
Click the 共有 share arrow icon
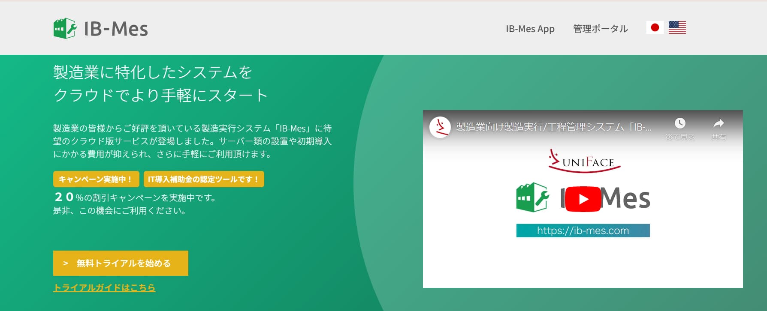[x=719, y=123]
